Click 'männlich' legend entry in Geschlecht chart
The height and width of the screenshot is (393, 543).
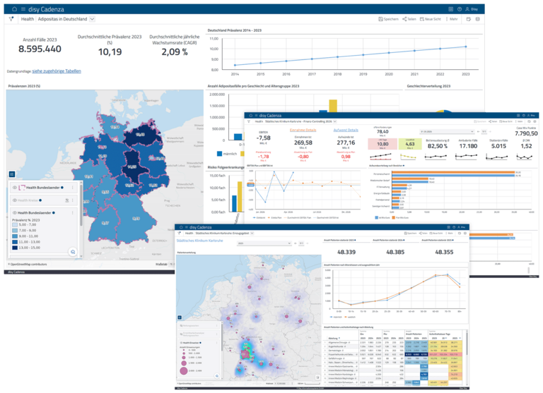(227, 154)
